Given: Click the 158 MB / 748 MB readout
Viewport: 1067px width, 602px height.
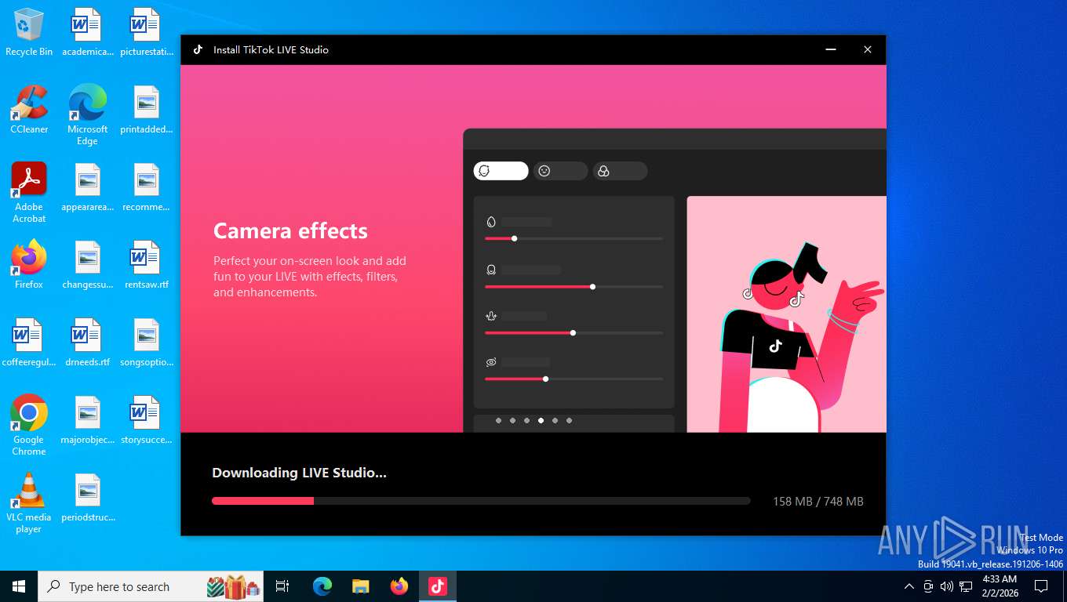Looking at the screenshot, I should tap(818, 502).
